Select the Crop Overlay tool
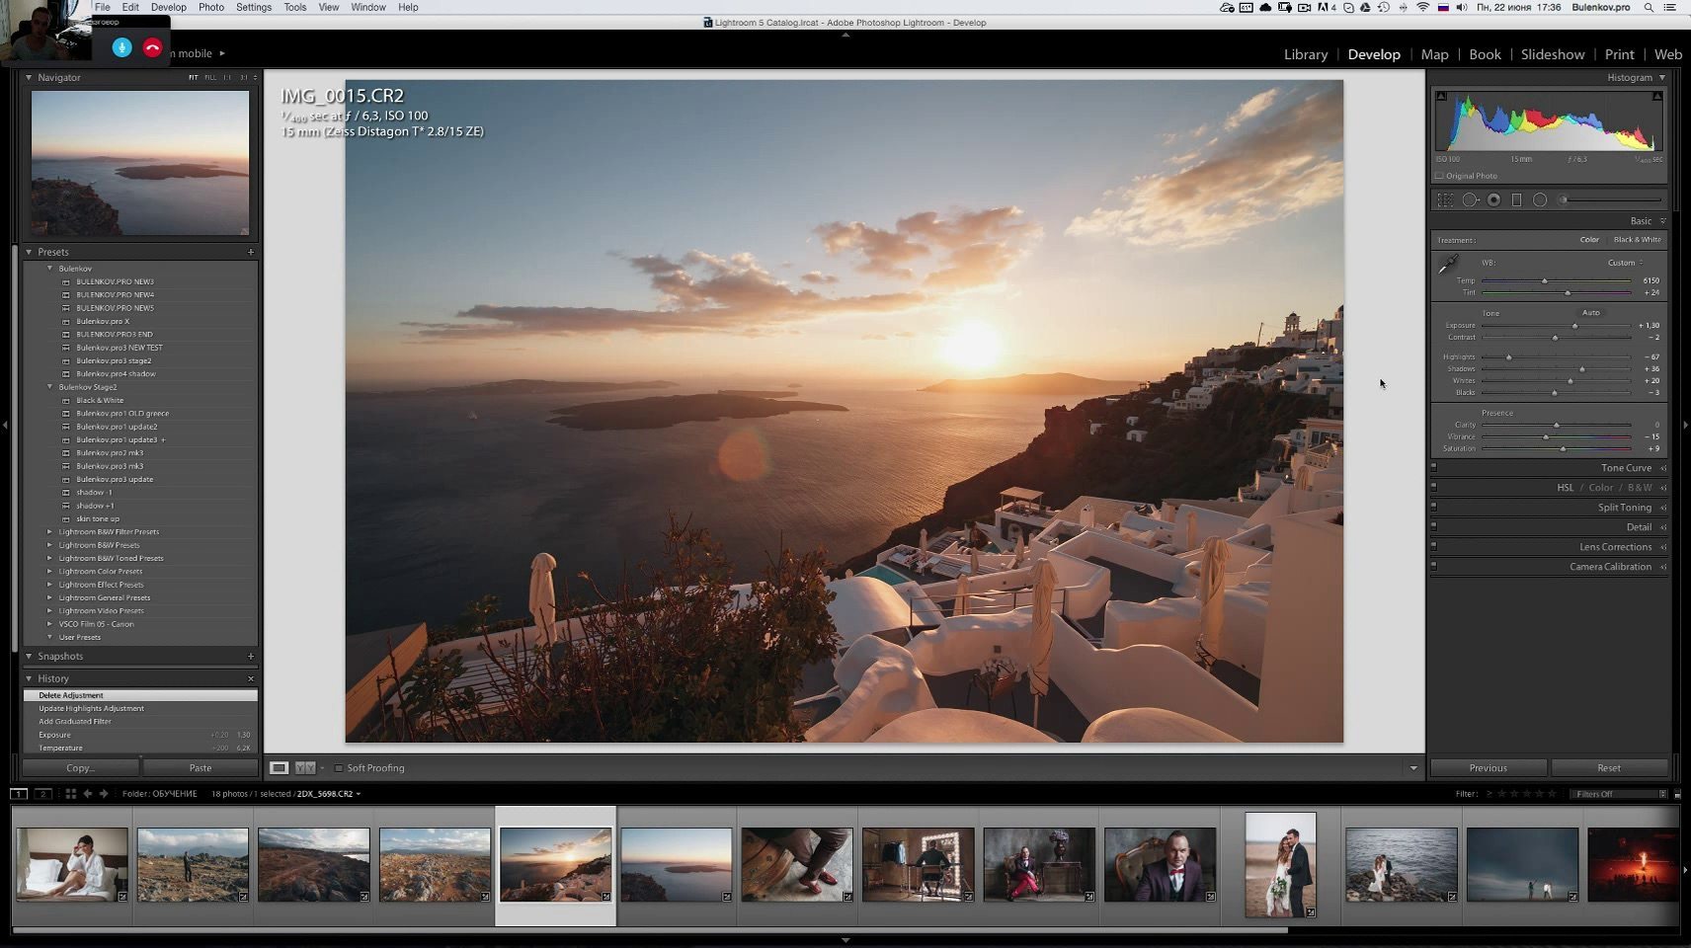 pos(1445,200)
